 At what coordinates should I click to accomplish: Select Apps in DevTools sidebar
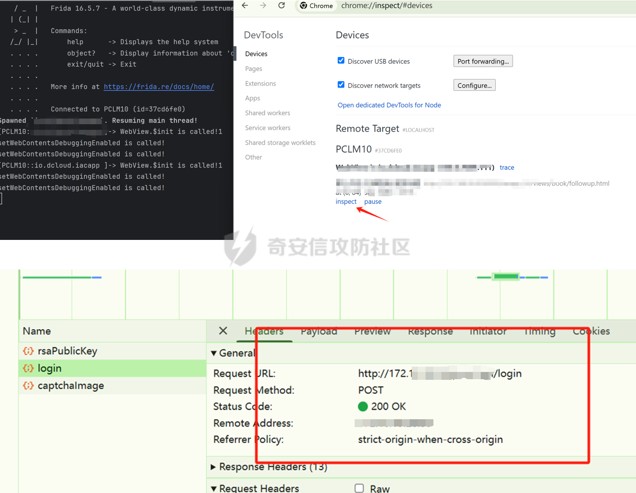pyautogui.click(x=253, y=98)
